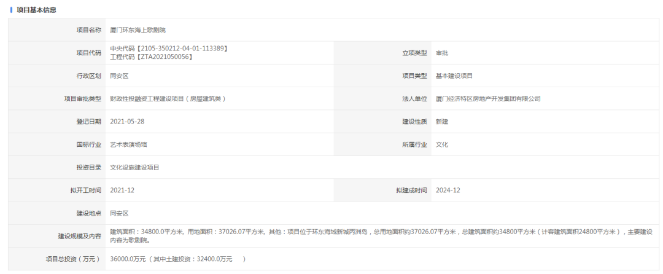Click the 项目基本信息 section heading
The width and height of the screenshot is (663, 274).
(36, 10)
